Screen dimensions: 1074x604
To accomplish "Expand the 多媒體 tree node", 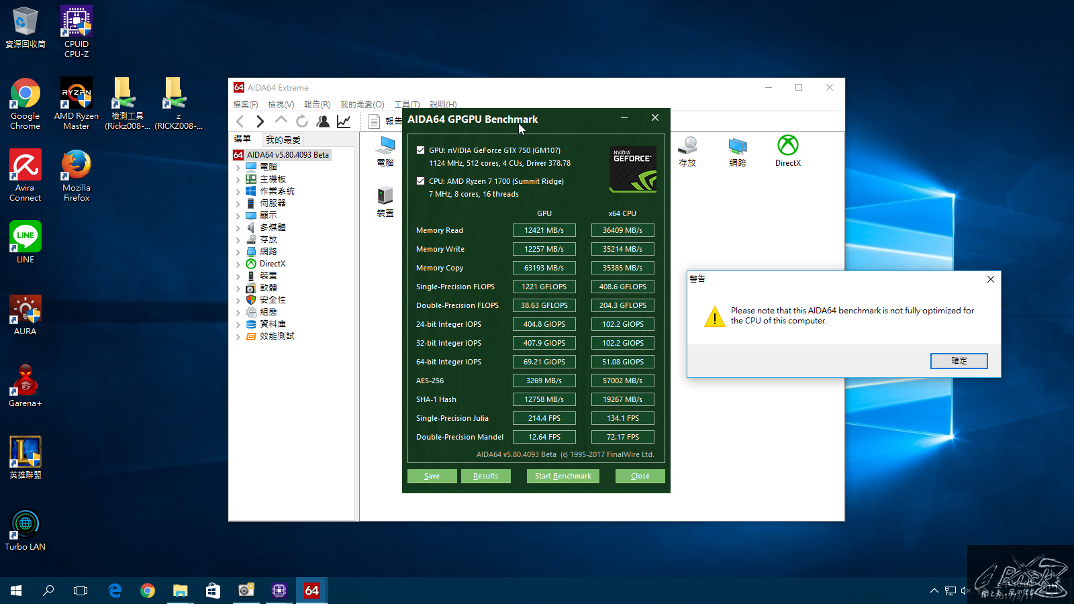I will (238, 228).
